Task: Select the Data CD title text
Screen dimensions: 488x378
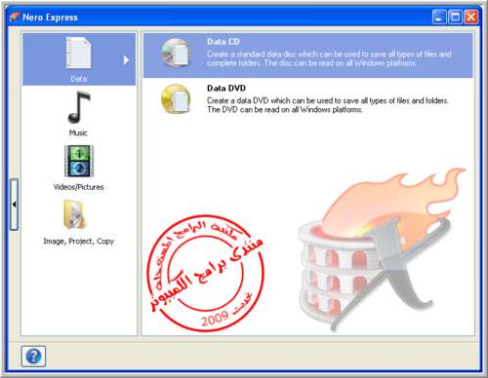Action: (224, 42)
